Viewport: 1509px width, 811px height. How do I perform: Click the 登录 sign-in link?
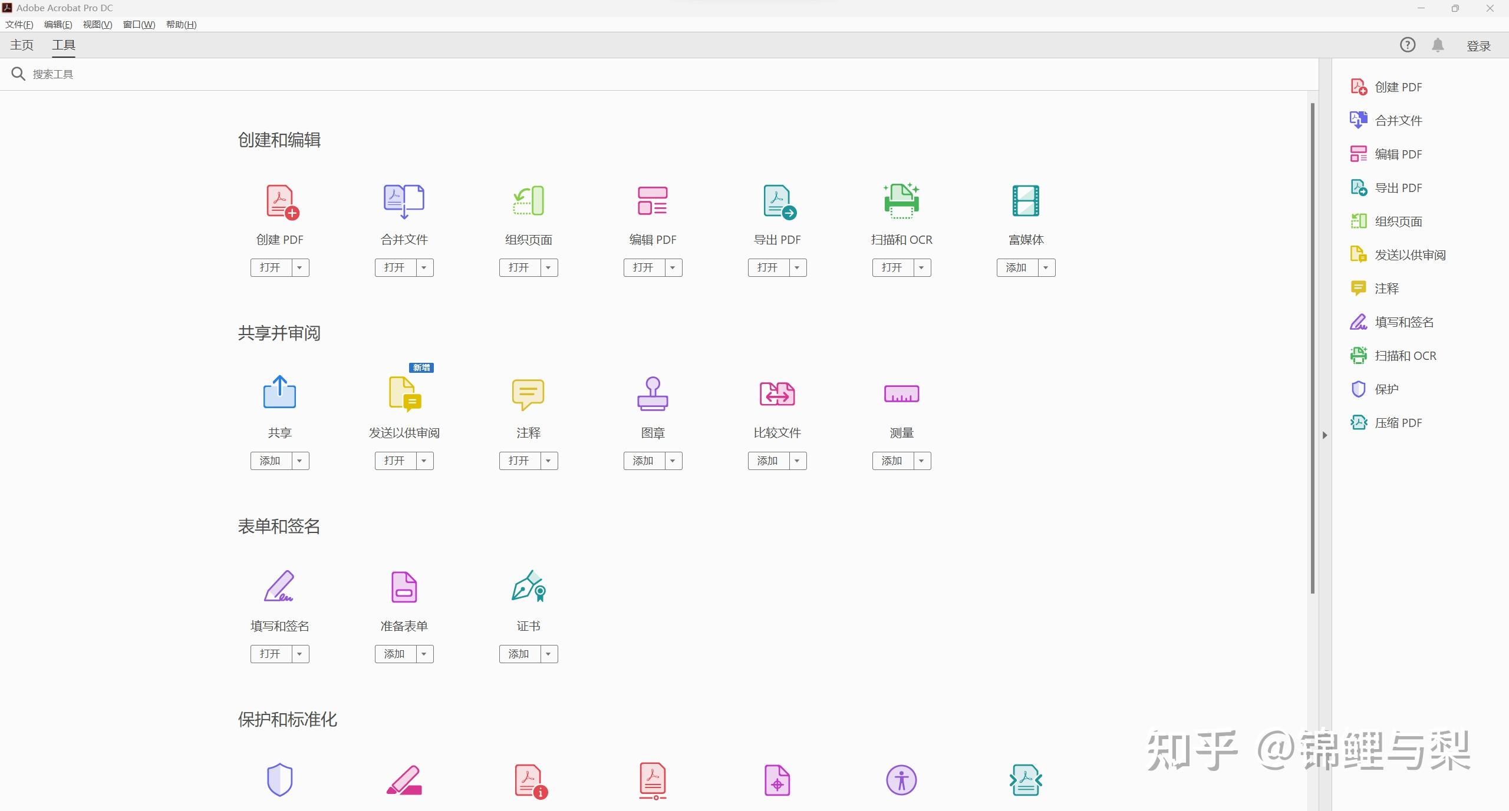click(x=1478, y=46)
